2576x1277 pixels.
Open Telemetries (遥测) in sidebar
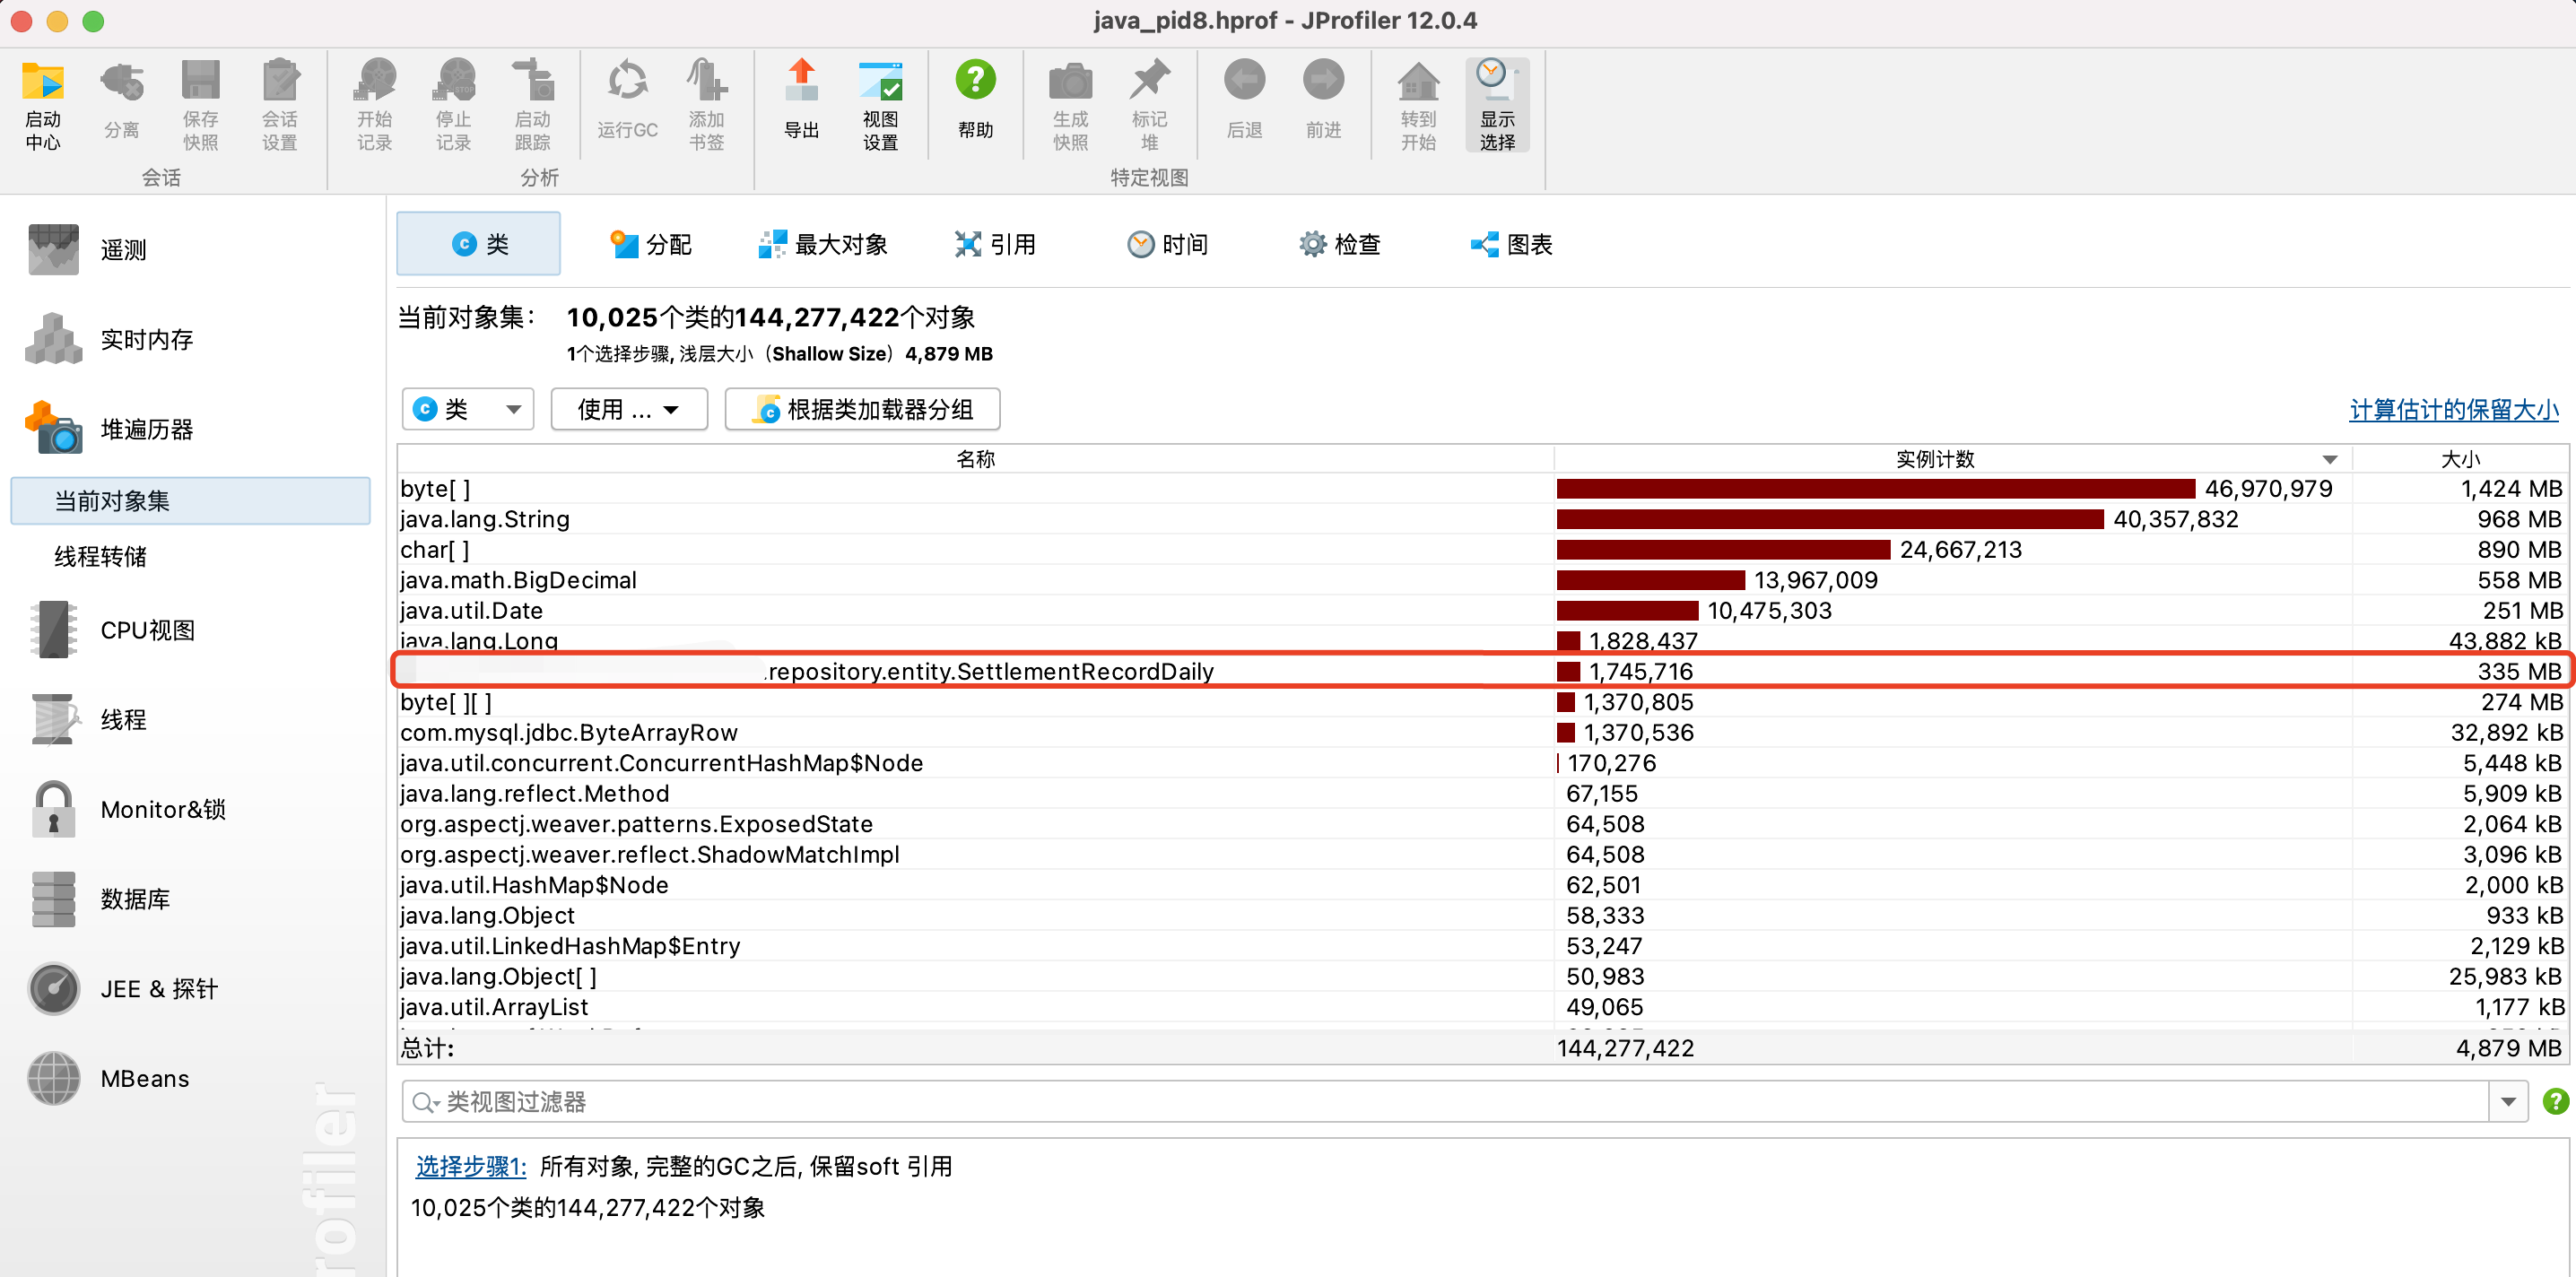[x=88, y=249]
